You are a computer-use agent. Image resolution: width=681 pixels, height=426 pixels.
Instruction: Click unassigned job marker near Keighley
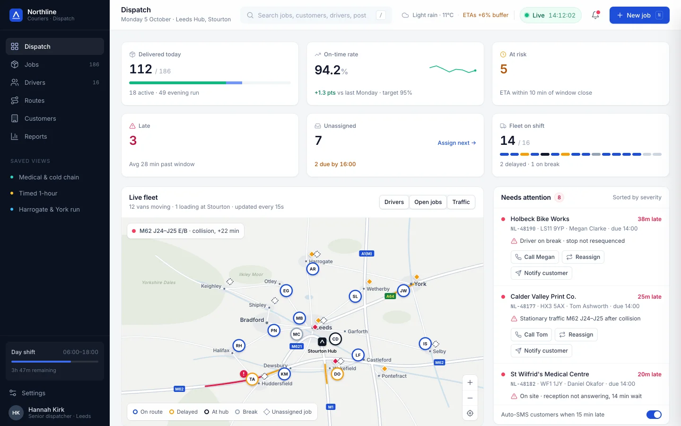pyautogui.click(x=230, y=282)
